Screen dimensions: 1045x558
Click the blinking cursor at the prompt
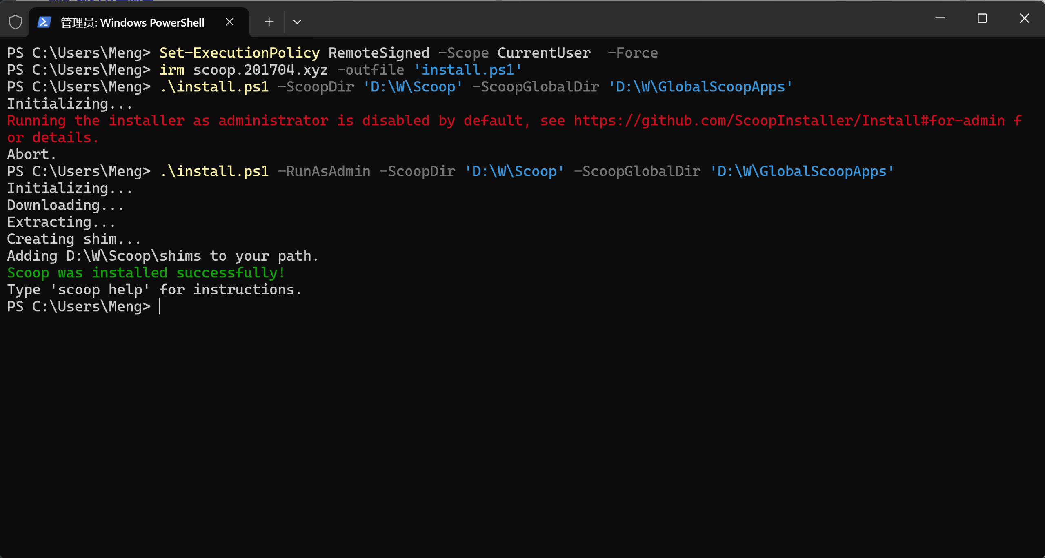[160, 306]
